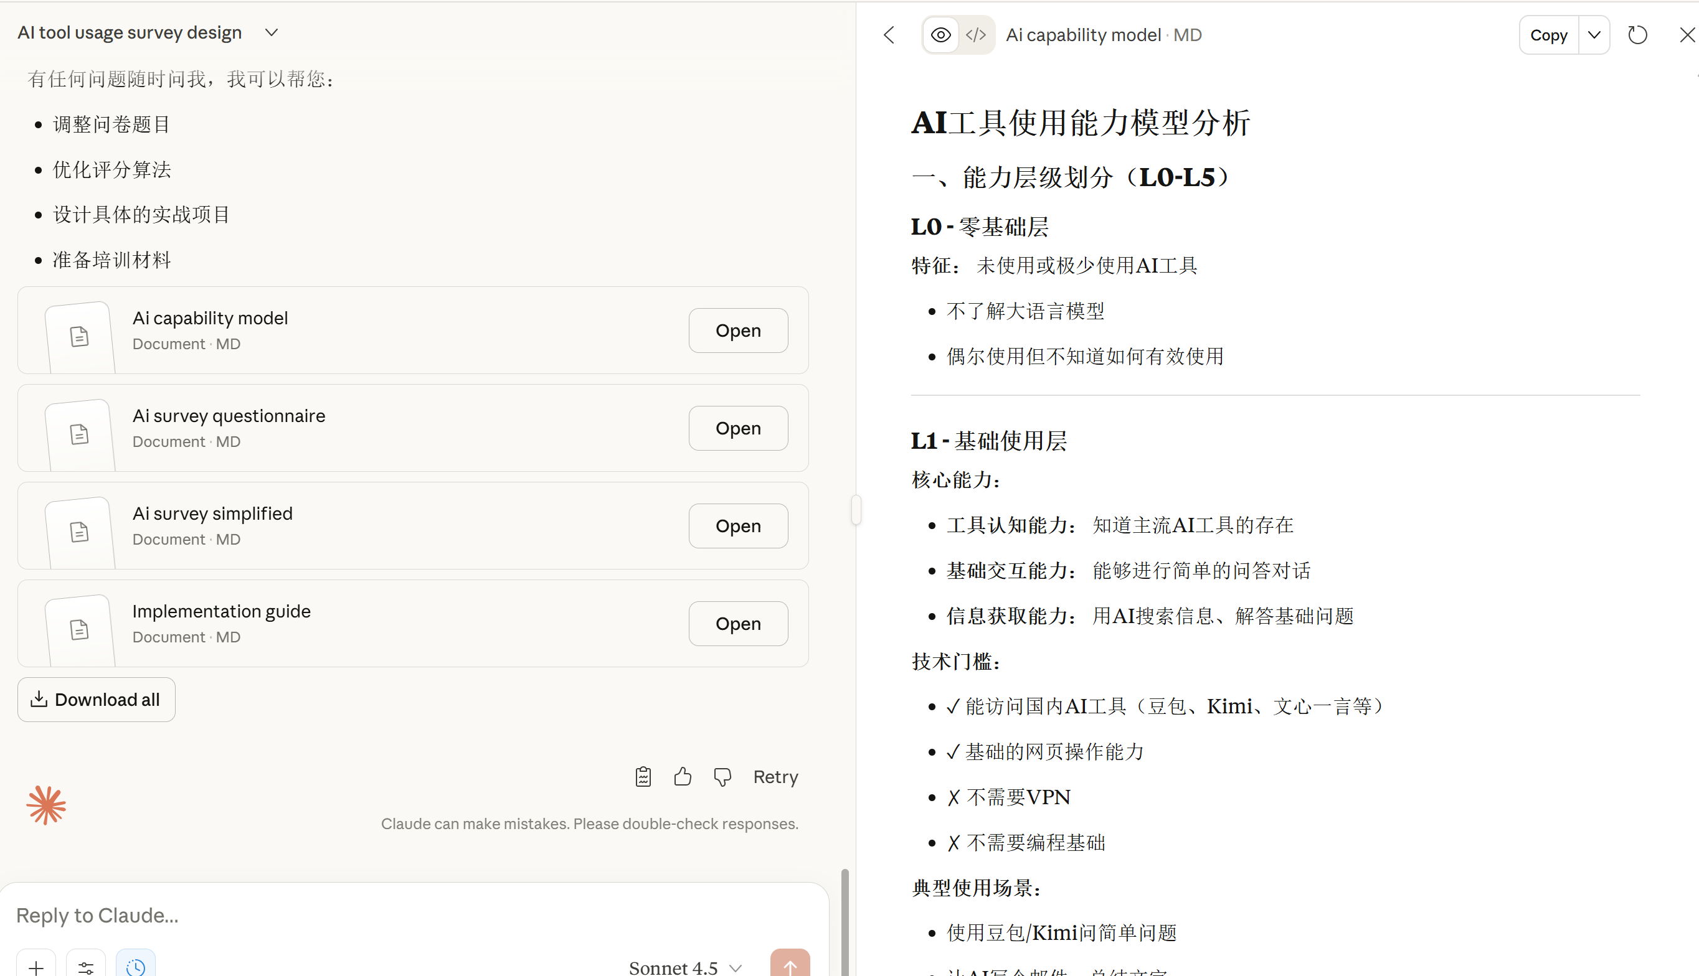Click the refresh artifact icon
This screenshot has height=976, width=1699.
tap(1637, 35)
